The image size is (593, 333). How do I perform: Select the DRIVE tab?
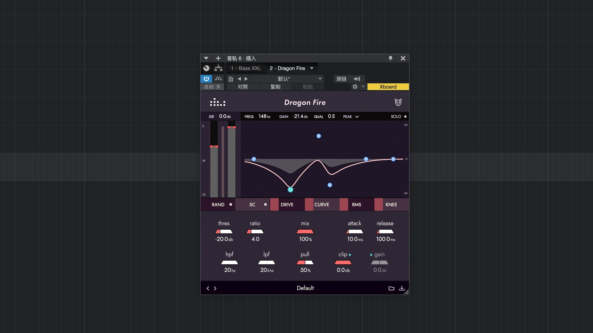(287, 205)
